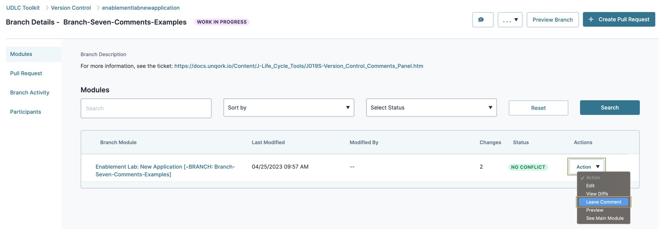The height and width of the screenshot is (229, 660).
Task: Select the Modules sidebar tab
Action: pos(34,54)
